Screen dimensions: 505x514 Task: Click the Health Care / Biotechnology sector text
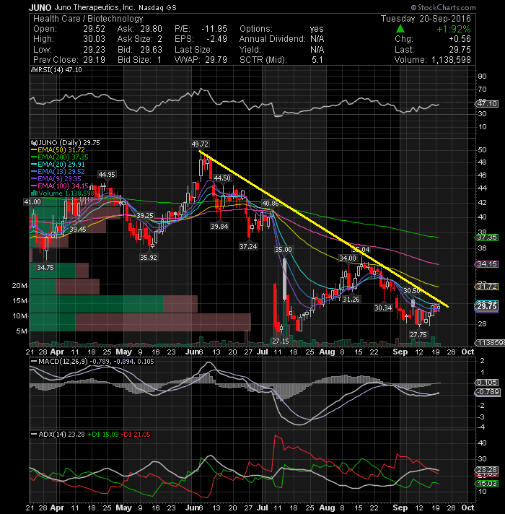point(88,19)
